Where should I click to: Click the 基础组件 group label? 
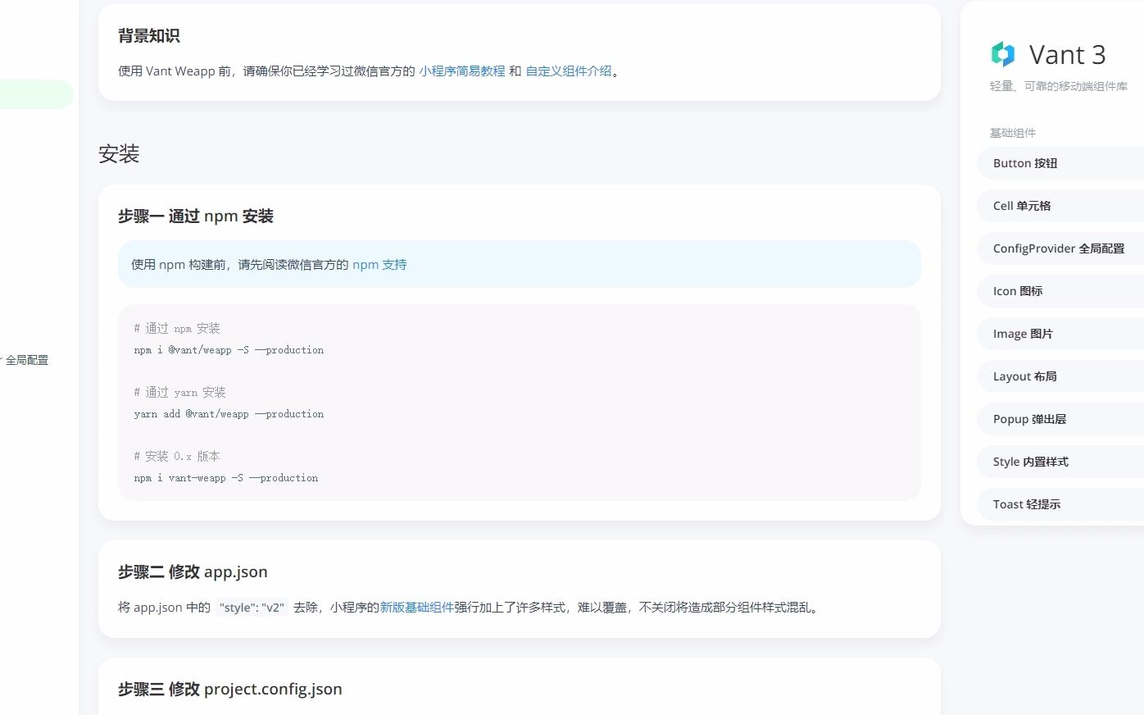[1013, 133]
